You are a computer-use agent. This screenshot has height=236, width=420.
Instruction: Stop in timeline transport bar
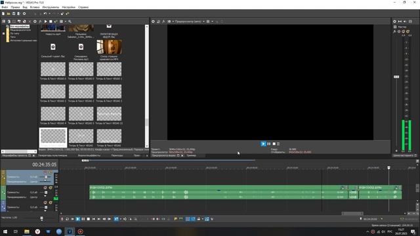pos(89,219)
